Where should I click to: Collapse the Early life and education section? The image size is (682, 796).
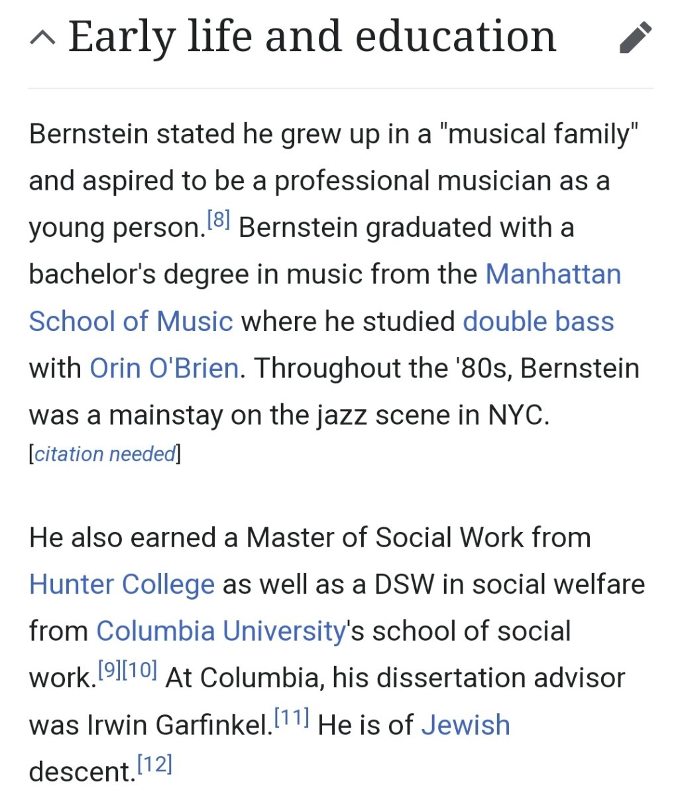(x=43, y=38)
